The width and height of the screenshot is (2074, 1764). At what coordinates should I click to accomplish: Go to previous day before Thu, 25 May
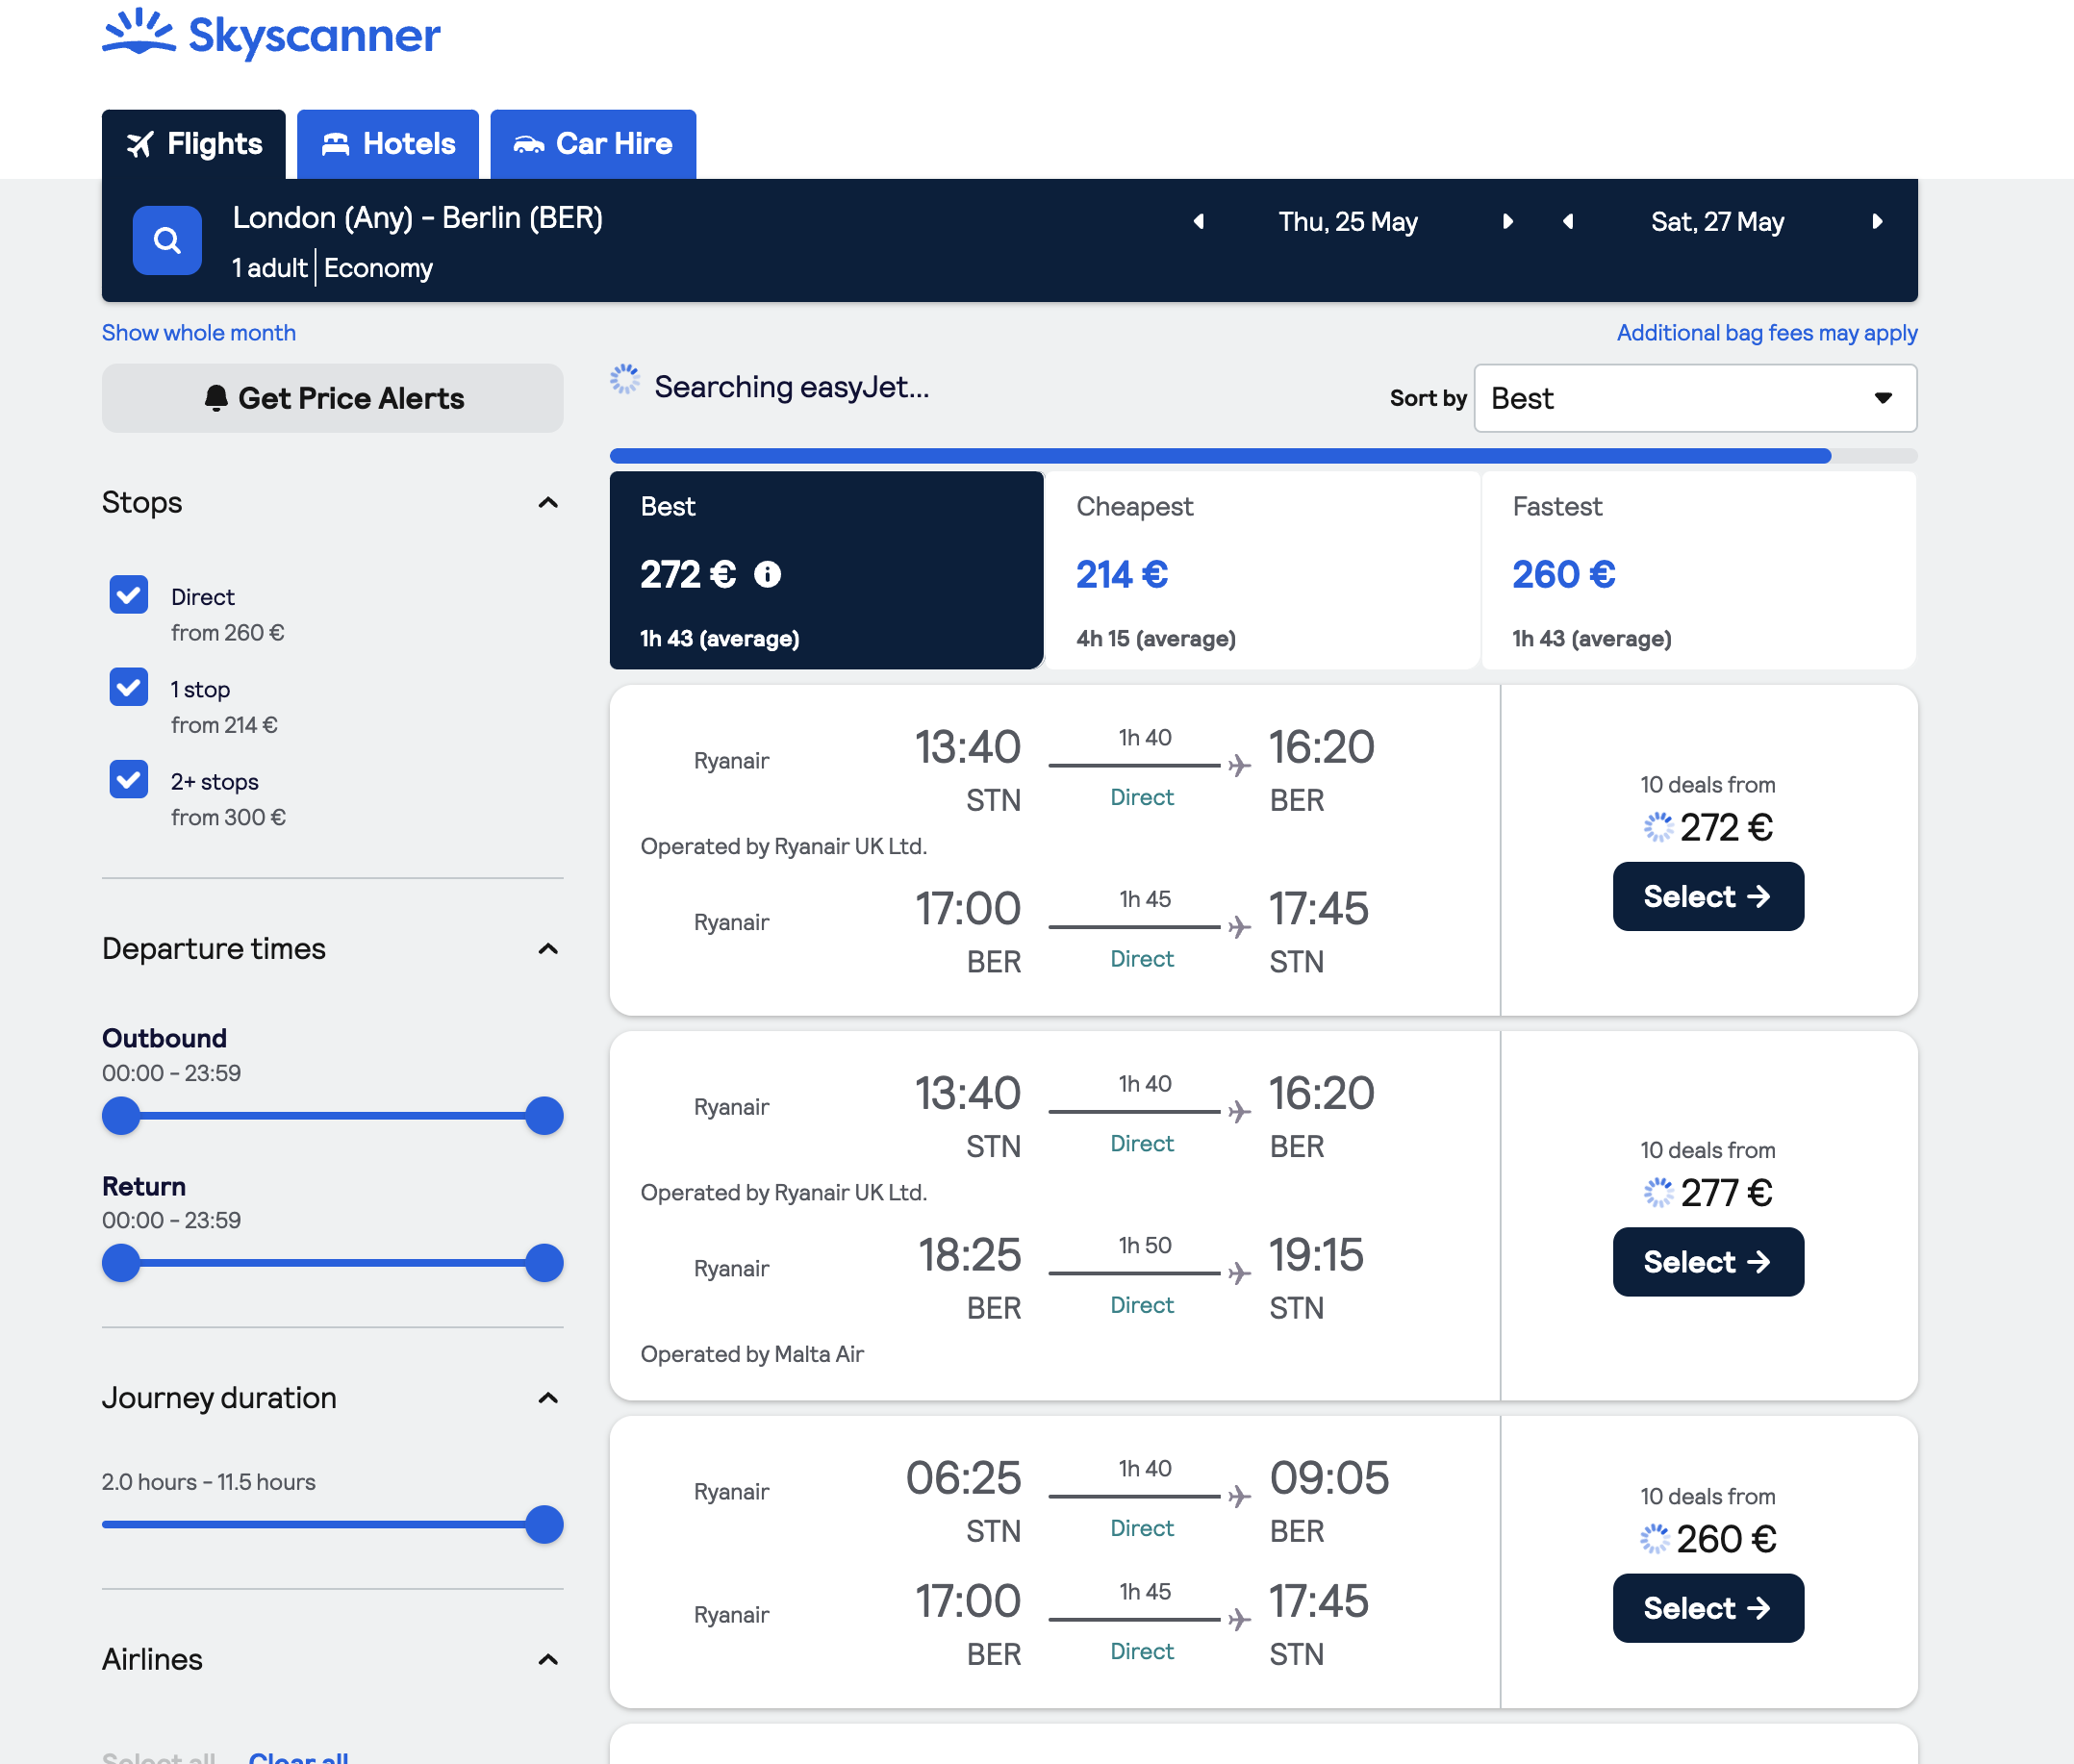click(x=1198, y=221)
